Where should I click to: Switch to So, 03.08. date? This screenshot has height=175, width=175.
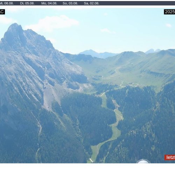[70, 3]
